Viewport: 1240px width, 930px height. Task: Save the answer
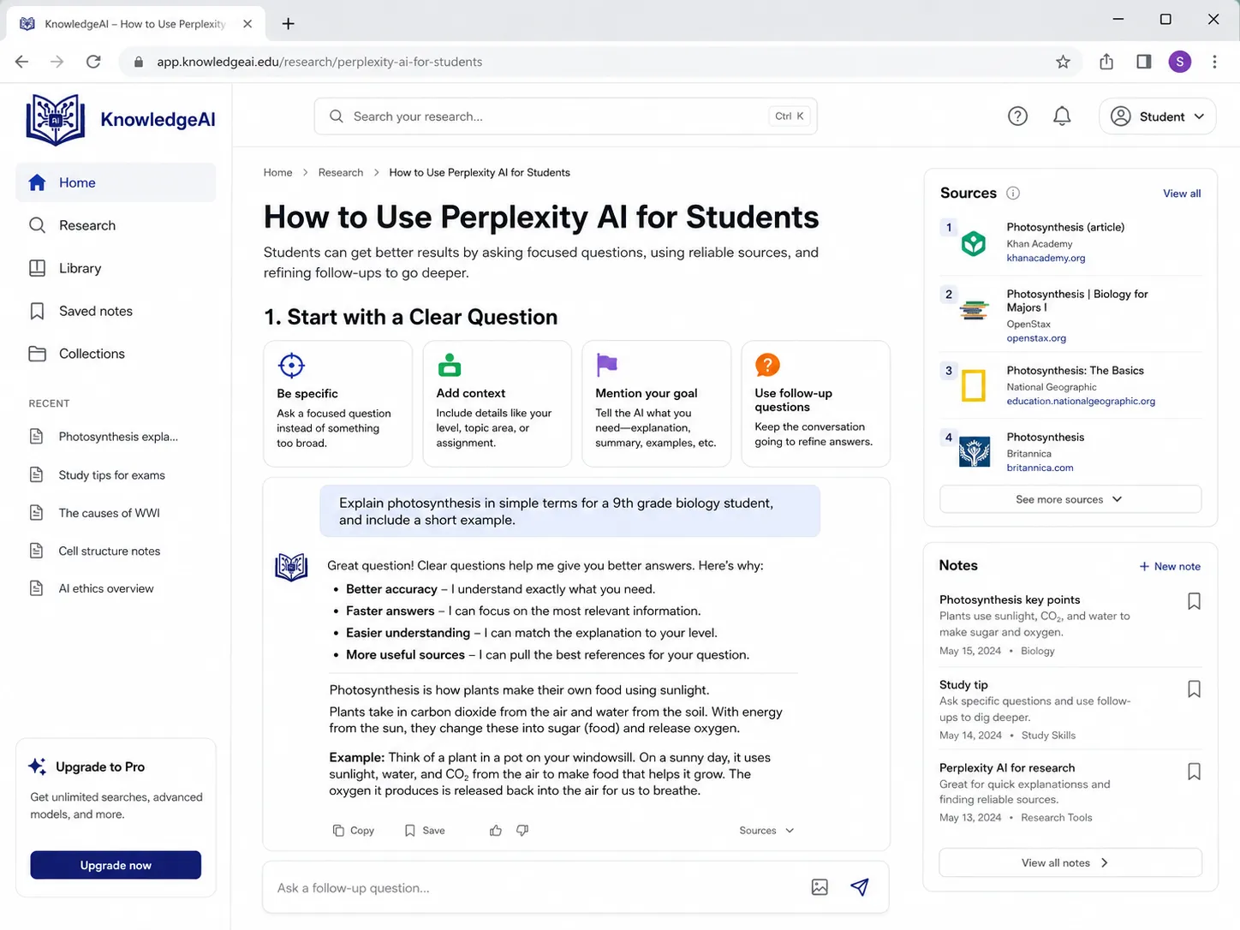(425, 831)
